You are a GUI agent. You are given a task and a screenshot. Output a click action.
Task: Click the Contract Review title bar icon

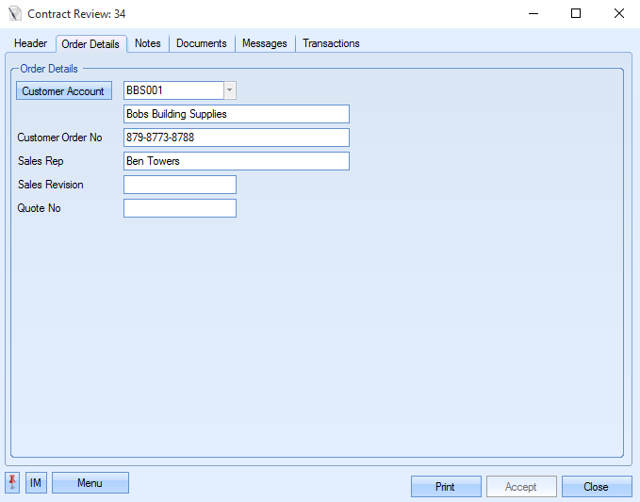pos(14,14)
